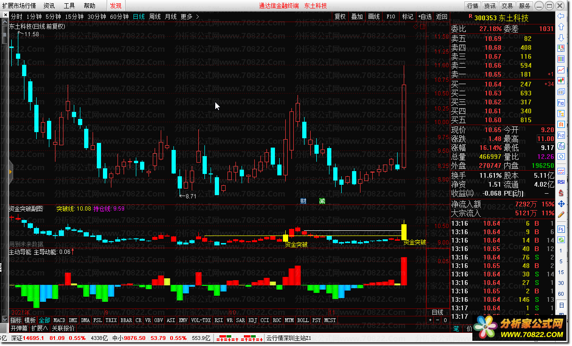Click the minus zoom button near 日线
The image size is (572, 346).
pyautogui.click(x=438, y=320)
